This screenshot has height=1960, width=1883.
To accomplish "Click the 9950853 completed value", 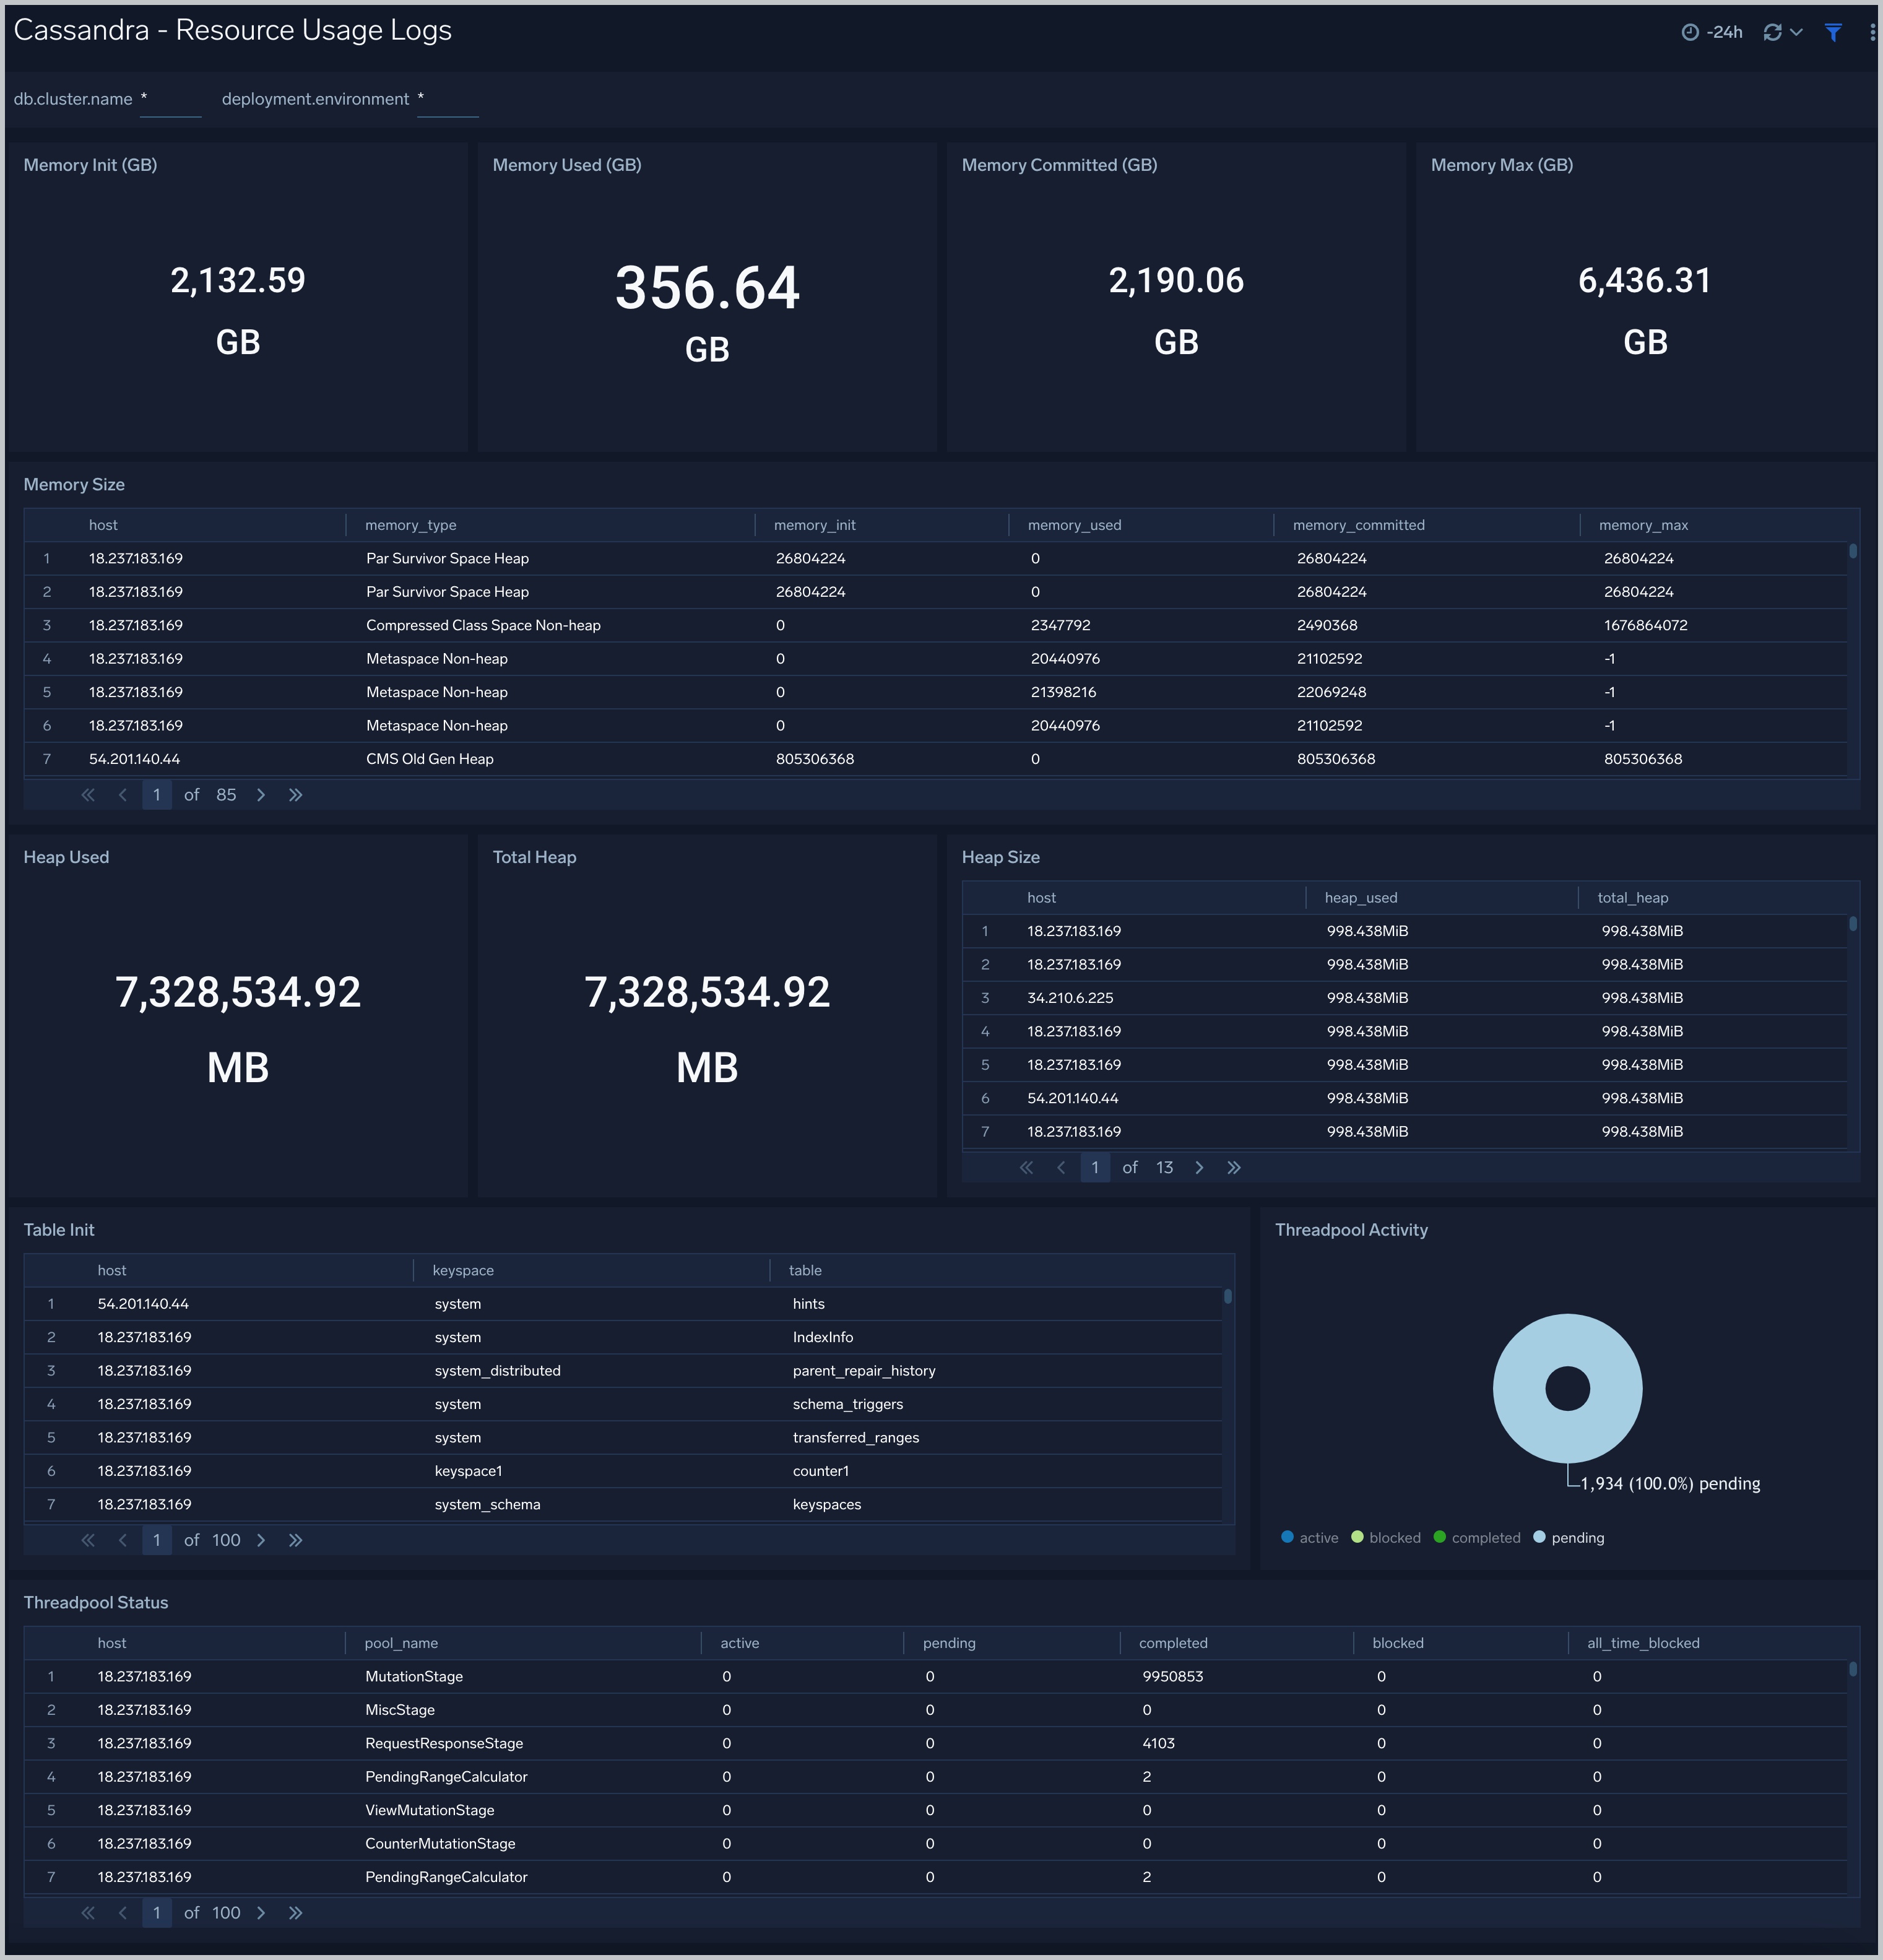I will (x=1173, y=1677).
